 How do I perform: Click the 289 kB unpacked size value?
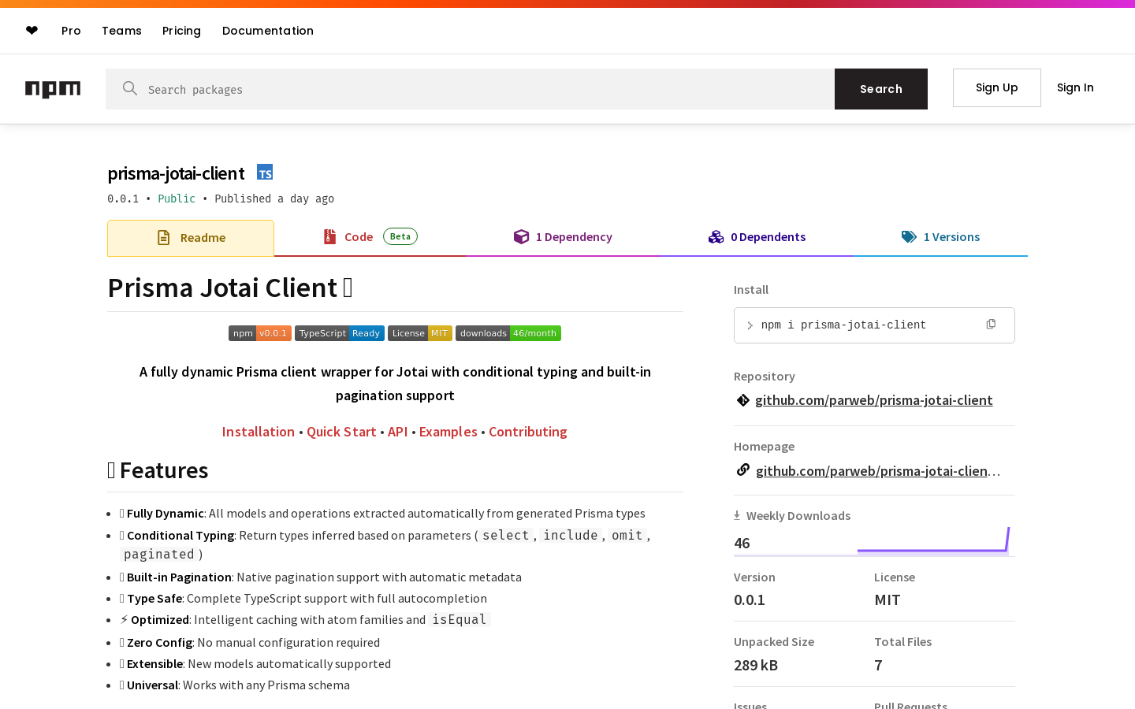click(756, 665)
